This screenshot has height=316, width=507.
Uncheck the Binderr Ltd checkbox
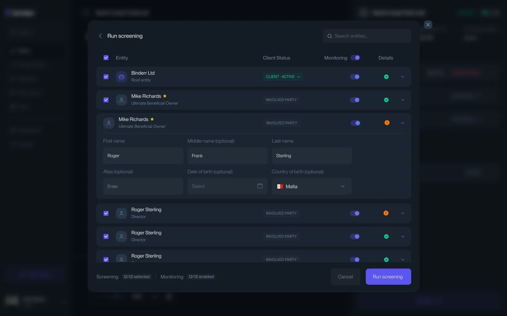point(106,77)
